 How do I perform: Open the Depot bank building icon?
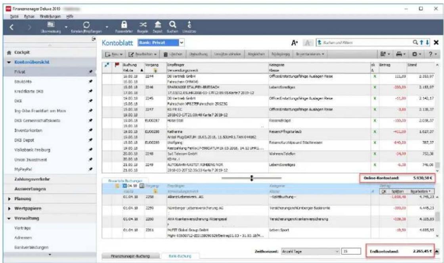click(158, 27)
